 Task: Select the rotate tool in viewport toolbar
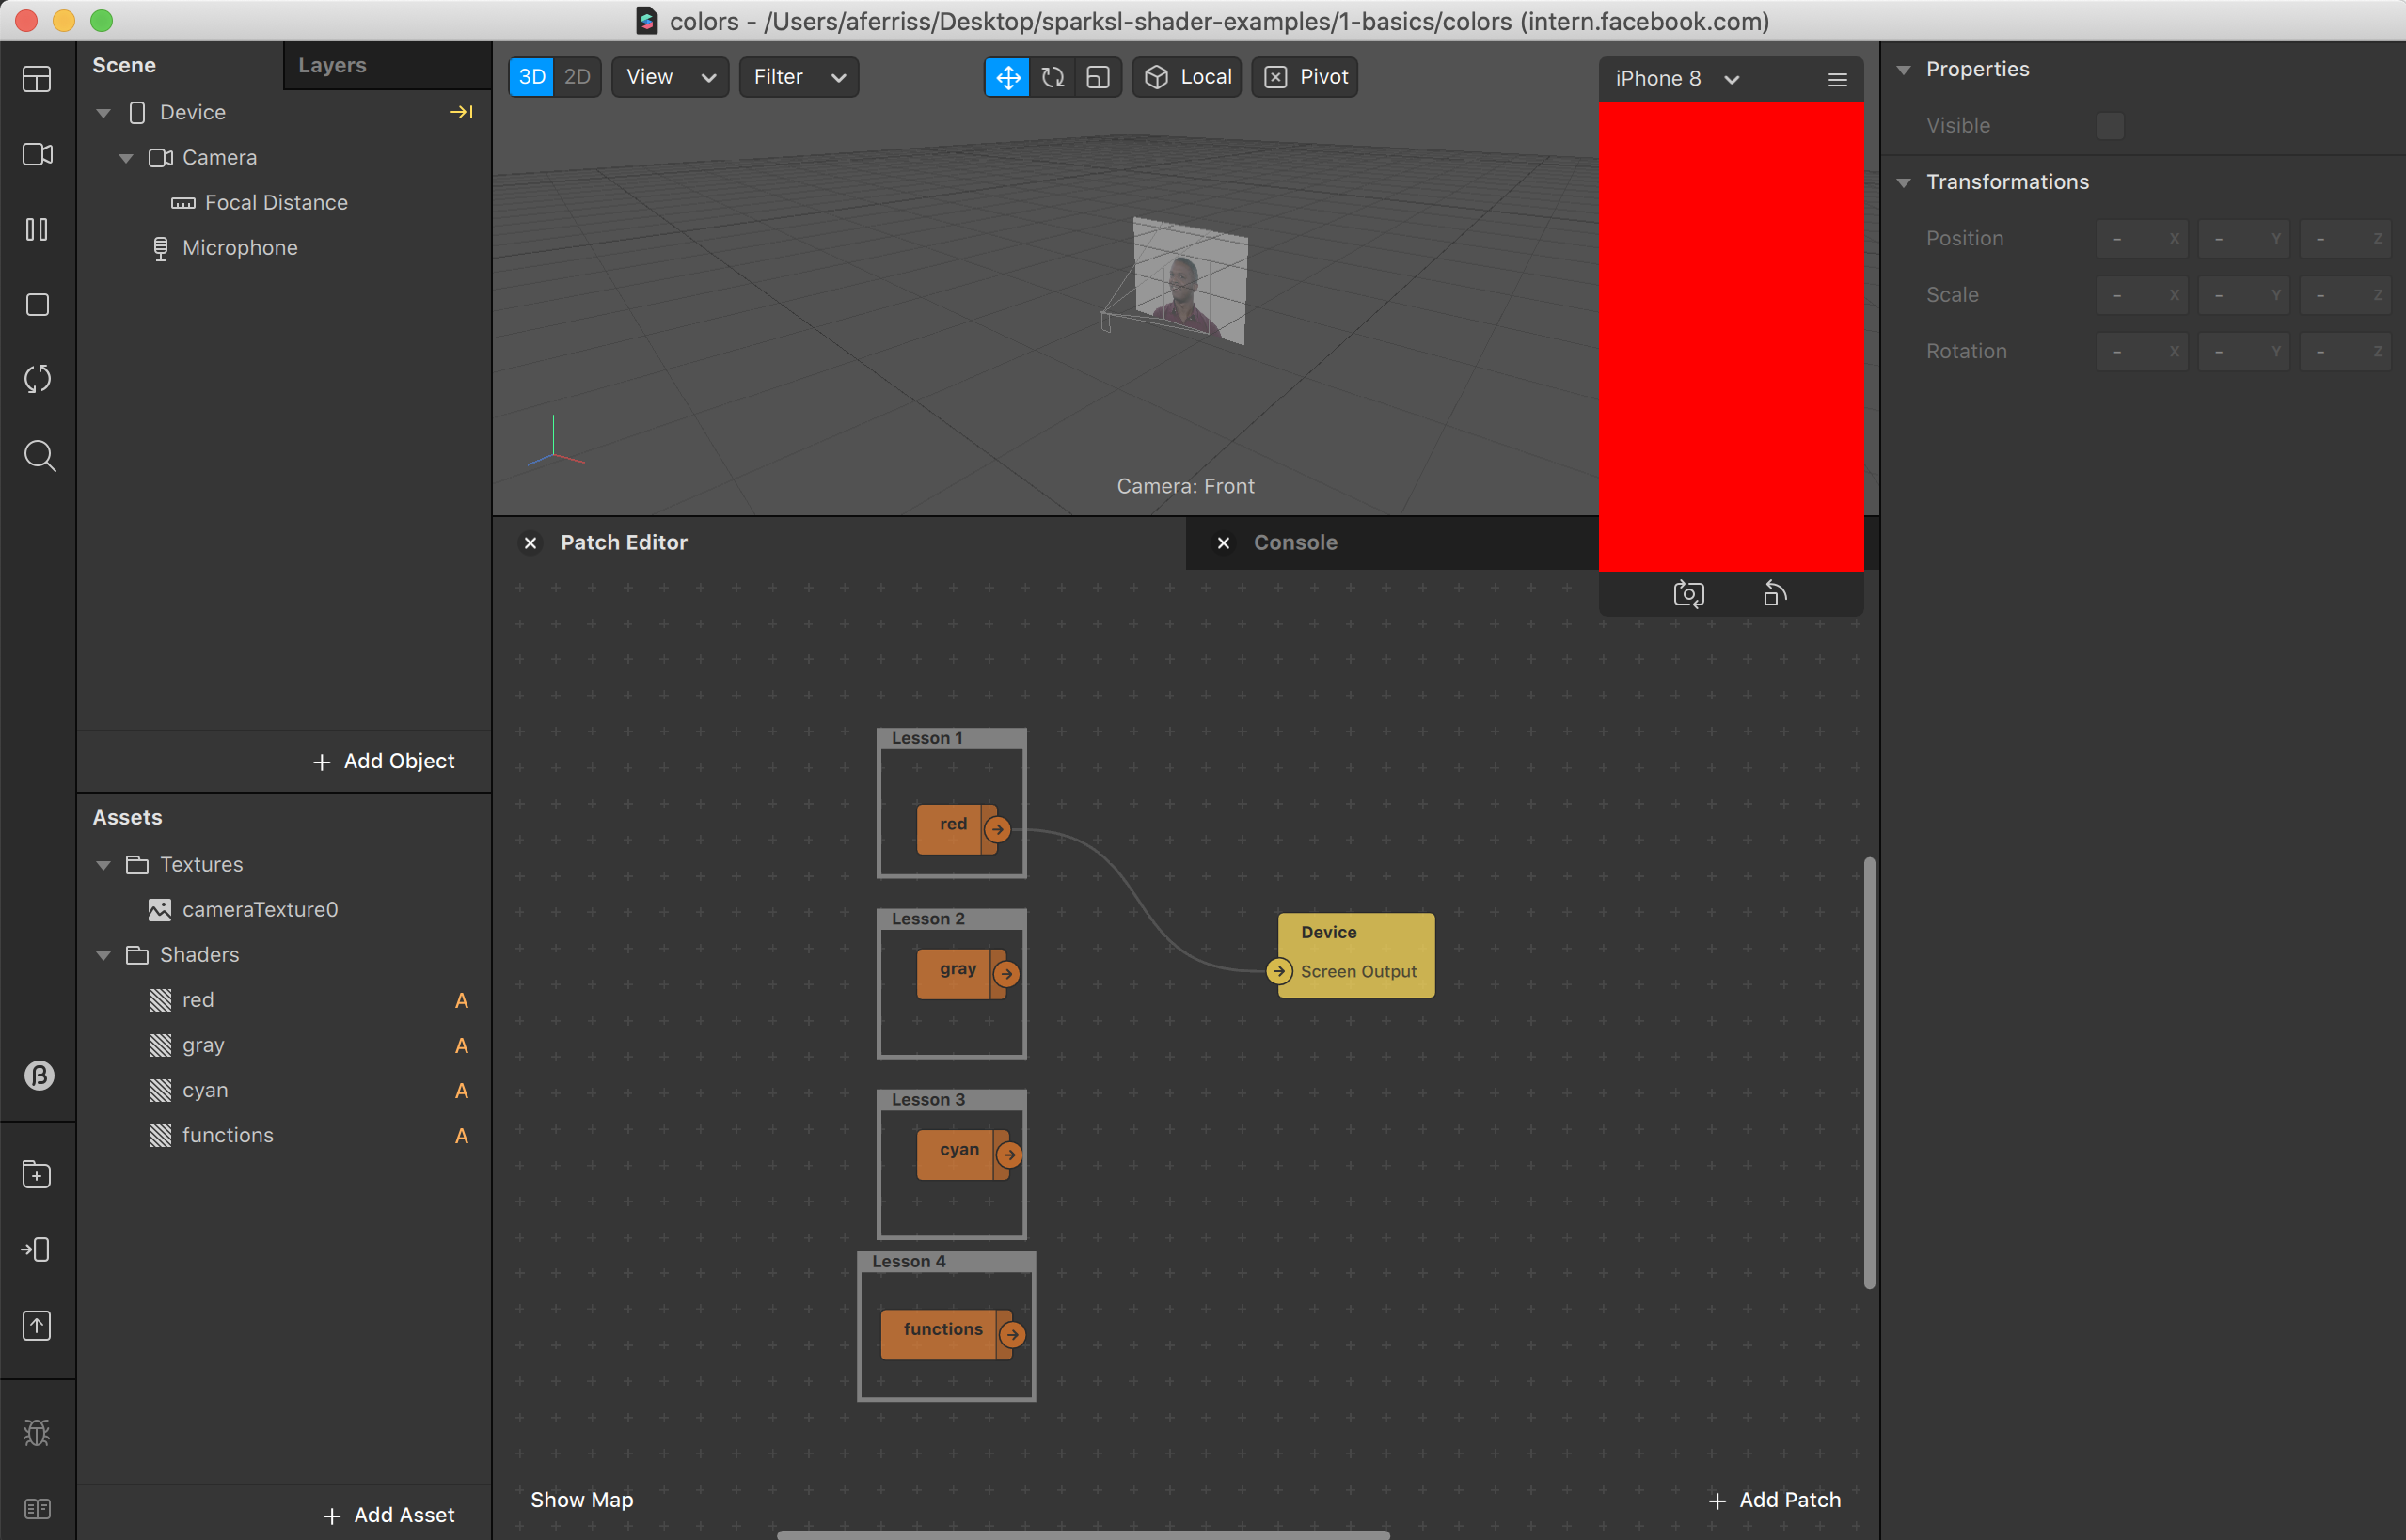(1053, 77)
